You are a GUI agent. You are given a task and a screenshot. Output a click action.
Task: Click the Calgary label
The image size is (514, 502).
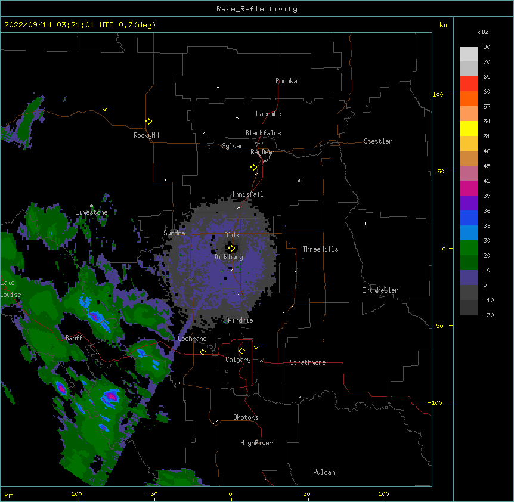point(238,360)
